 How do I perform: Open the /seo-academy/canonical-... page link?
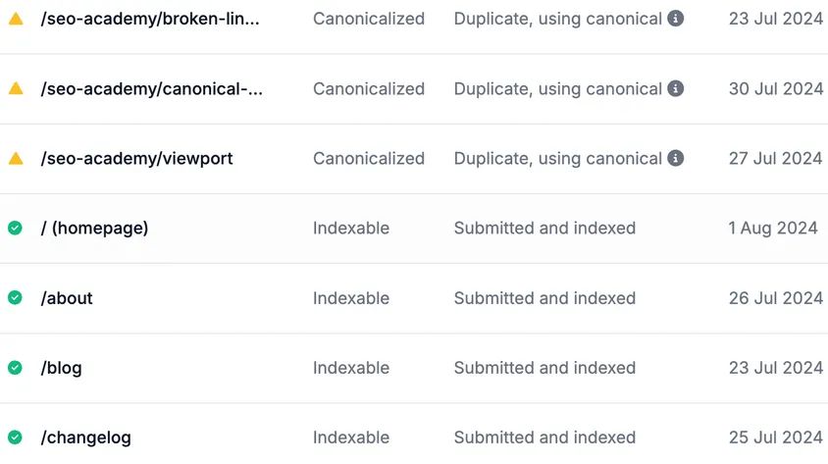pyautogui.click(x=151, y=88)
